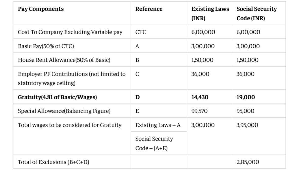Screen dimensions: 304x171
Task: Select the Gratuity value 19,000
Action: click(x=245, y=97)
